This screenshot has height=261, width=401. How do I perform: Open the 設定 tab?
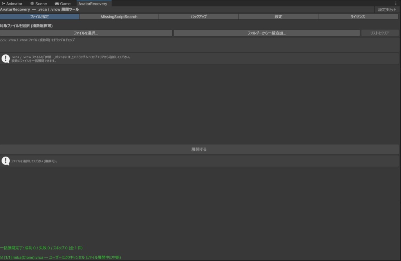(278, 16)
